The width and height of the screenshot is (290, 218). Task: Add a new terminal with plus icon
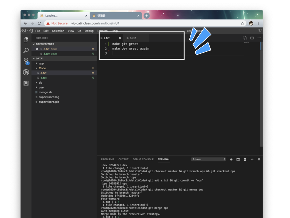click(231, 160)
